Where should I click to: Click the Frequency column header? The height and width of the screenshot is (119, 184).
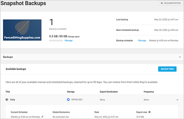pos(149,92)
